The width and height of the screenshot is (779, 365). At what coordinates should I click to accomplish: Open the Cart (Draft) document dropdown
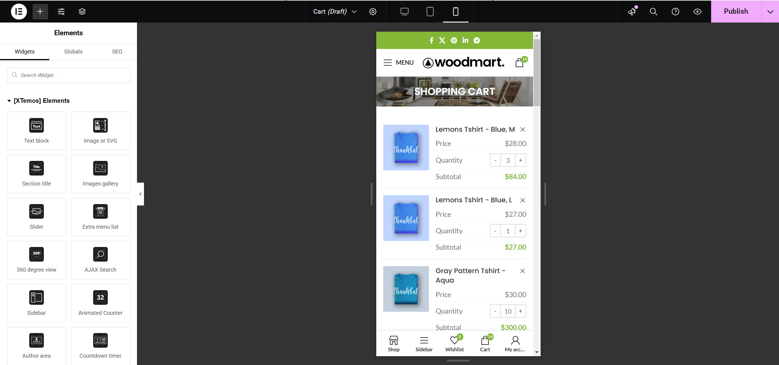click(x=334, y=11)
